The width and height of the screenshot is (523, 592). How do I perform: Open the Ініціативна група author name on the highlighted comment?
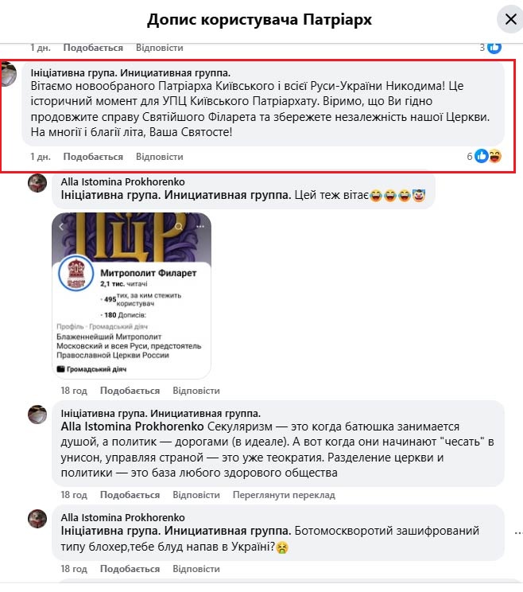tap(130, 73)
